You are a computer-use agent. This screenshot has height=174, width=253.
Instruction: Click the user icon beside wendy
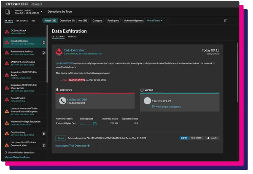(208, 138)
